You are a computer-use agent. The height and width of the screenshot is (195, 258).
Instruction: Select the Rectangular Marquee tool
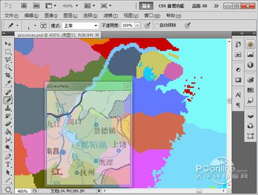point(8,51)
